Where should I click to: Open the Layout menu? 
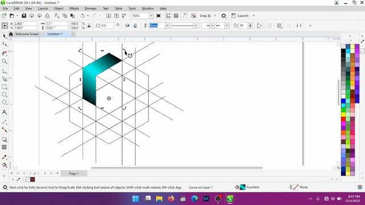point(43,9)
